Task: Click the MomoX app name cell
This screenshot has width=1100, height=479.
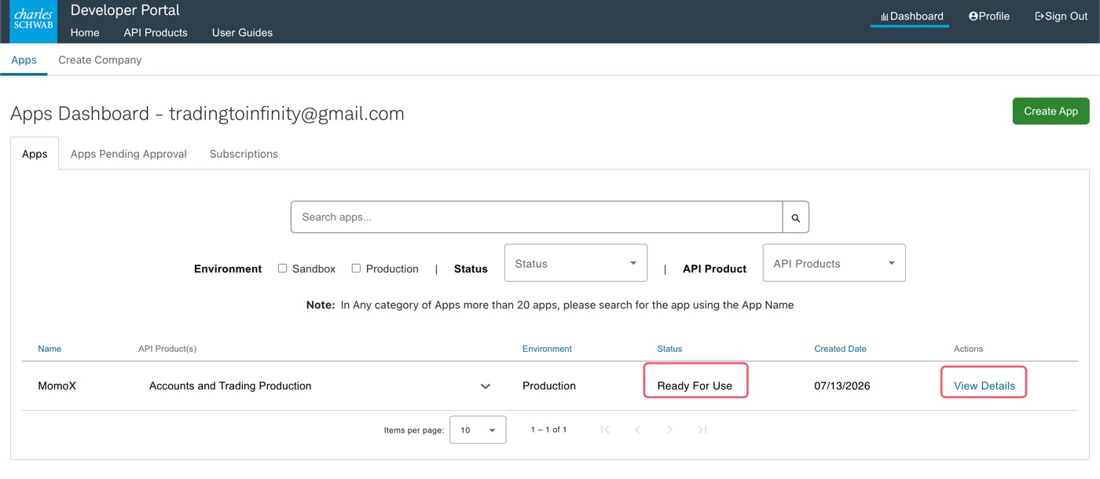Action: (x=57, y=386)
